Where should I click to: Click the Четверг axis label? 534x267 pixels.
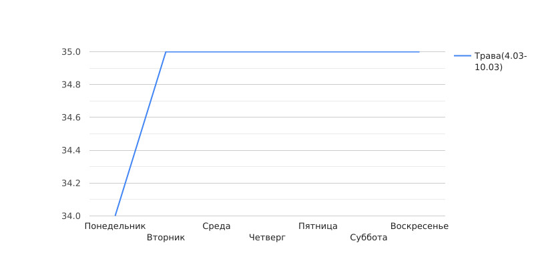tap(268, 238)
